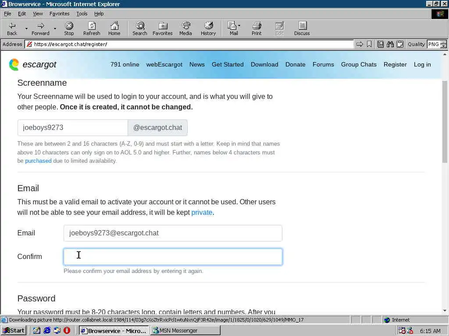
Task: Launch Opera from quick launch
Action: (67, 331)
